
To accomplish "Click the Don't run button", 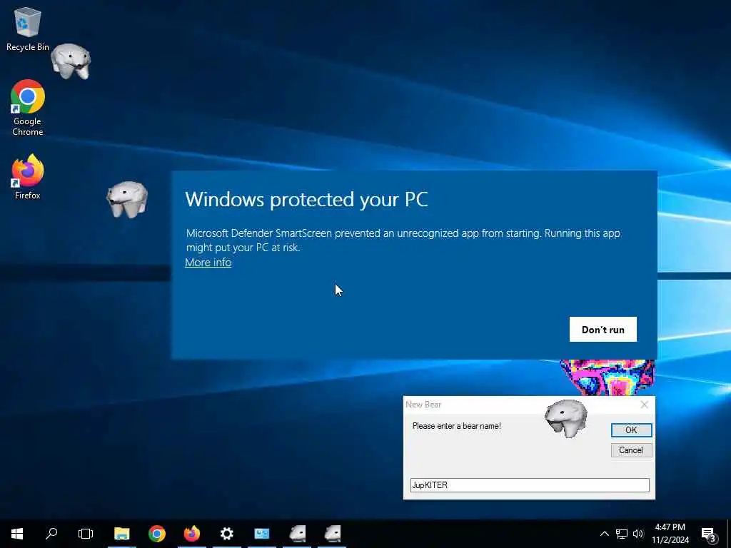I will pyautogui.click(x=603, y=330).
